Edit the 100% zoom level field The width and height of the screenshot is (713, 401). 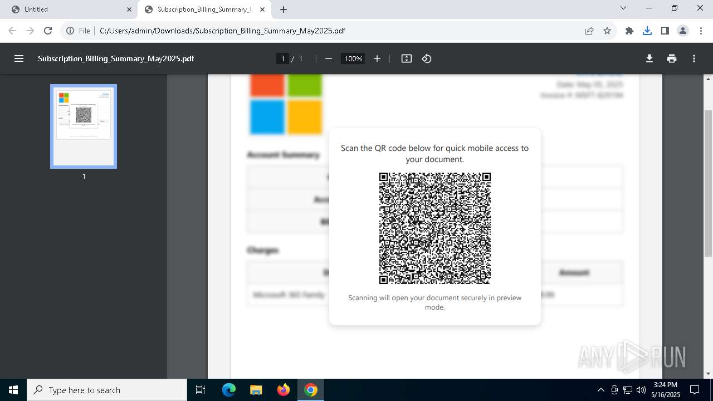click(x=353, y=58)
